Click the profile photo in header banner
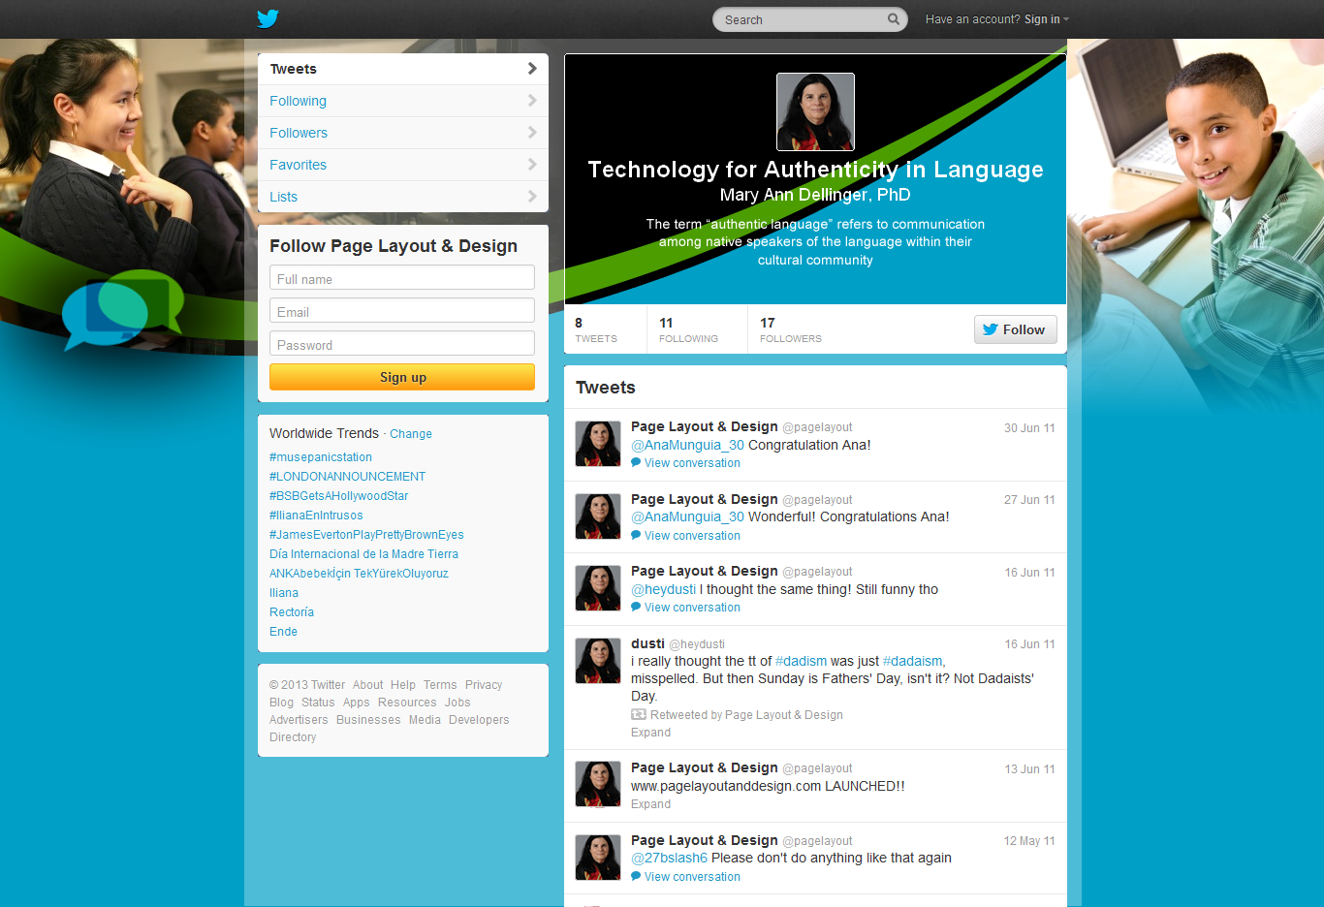 point(815,112)
